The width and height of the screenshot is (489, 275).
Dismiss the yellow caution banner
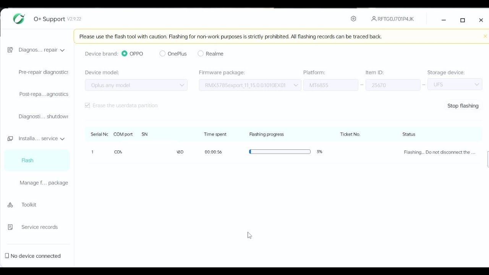tap(485, 36)
